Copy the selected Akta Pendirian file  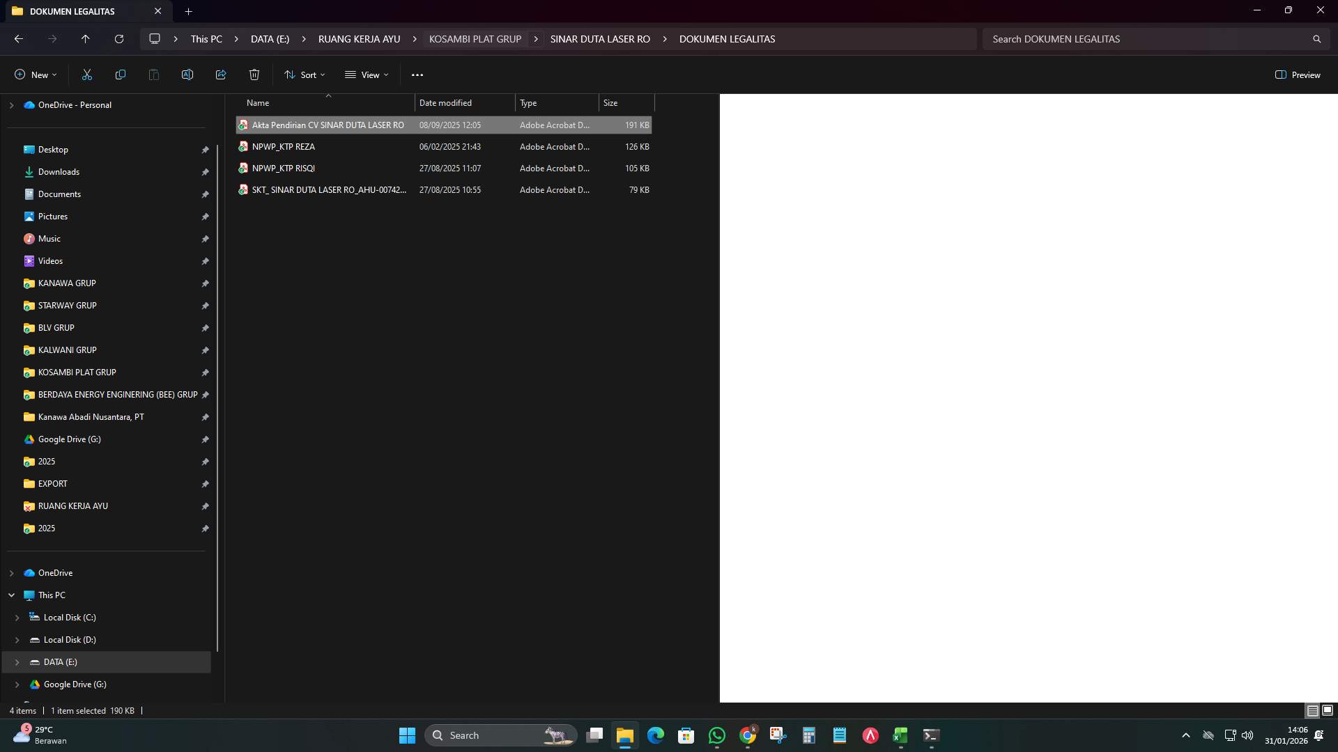[120, 75]
